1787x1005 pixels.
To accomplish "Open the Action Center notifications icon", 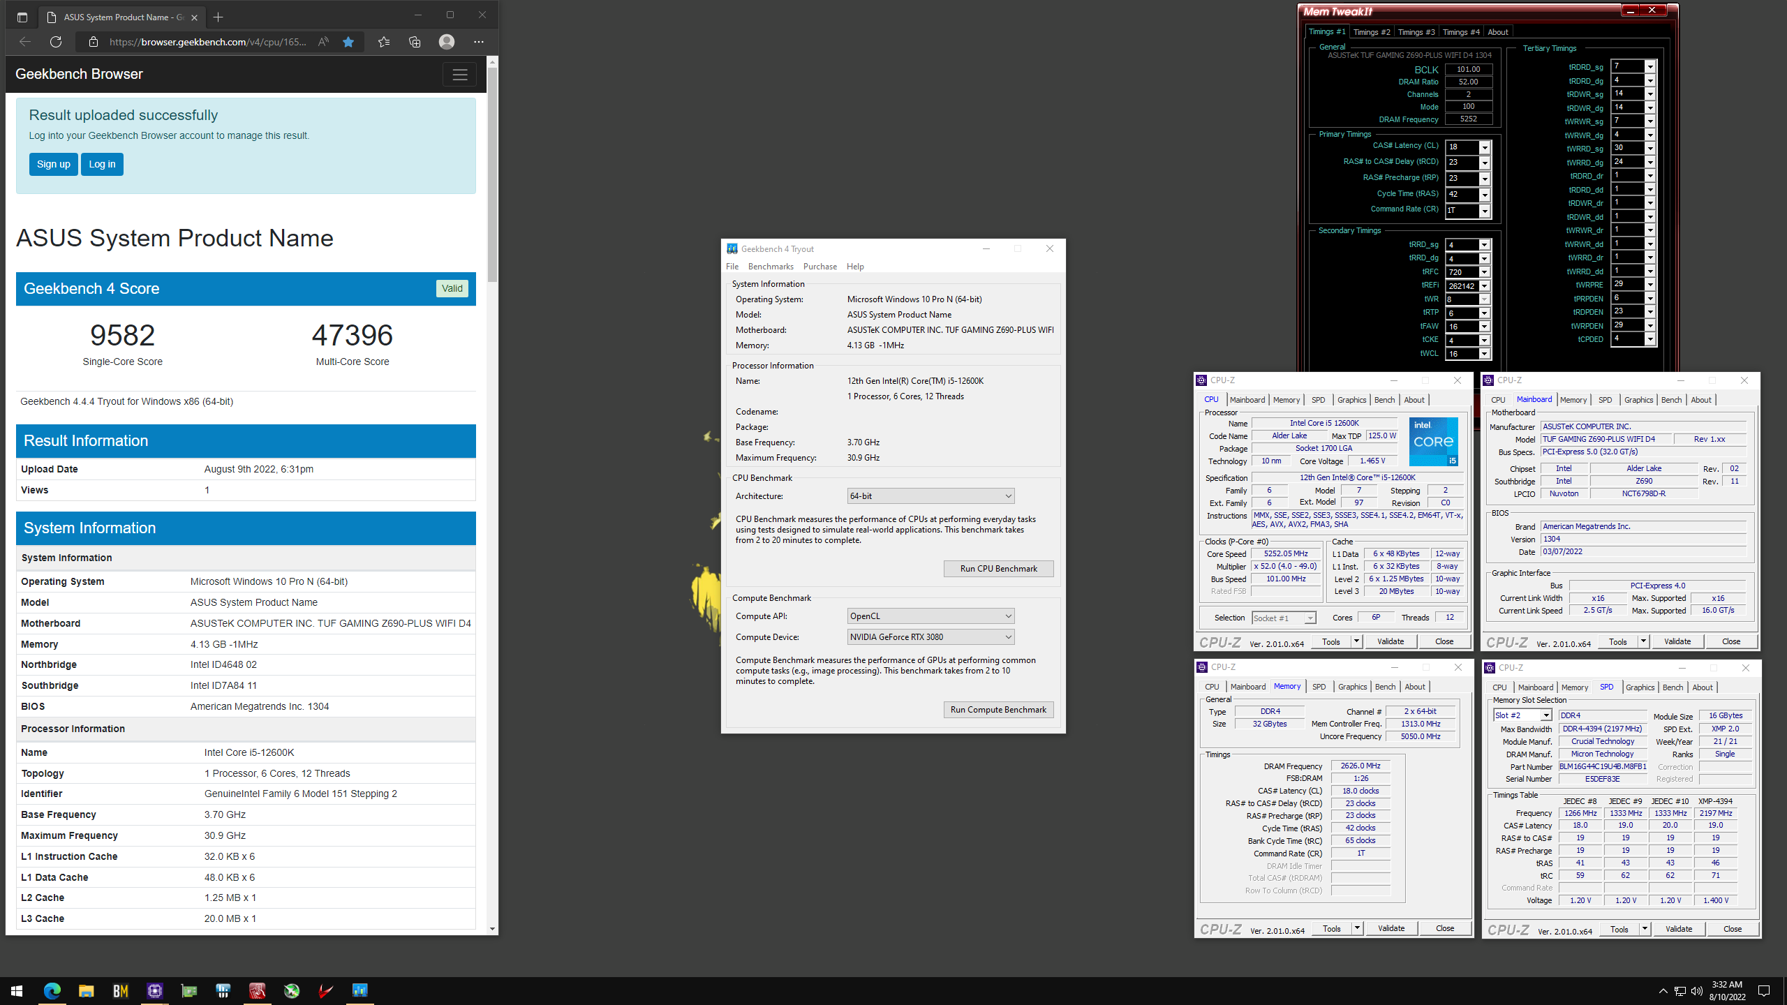I will (1764, 990).
